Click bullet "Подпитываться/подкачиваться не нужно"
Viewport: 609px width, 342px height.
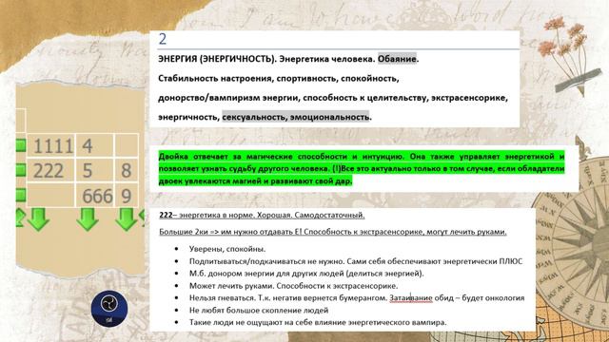pos(356,261)
